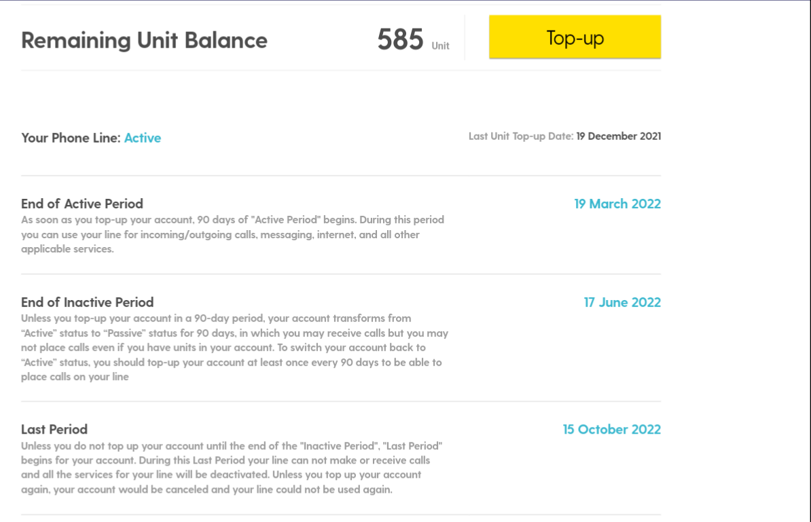Select the 19 March 2022 date
This screenshot has width=811, height=522.
point(617,204)
